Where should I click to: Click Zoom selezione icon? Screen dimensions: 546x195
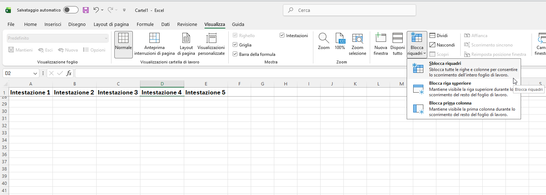tap(357, 39)
